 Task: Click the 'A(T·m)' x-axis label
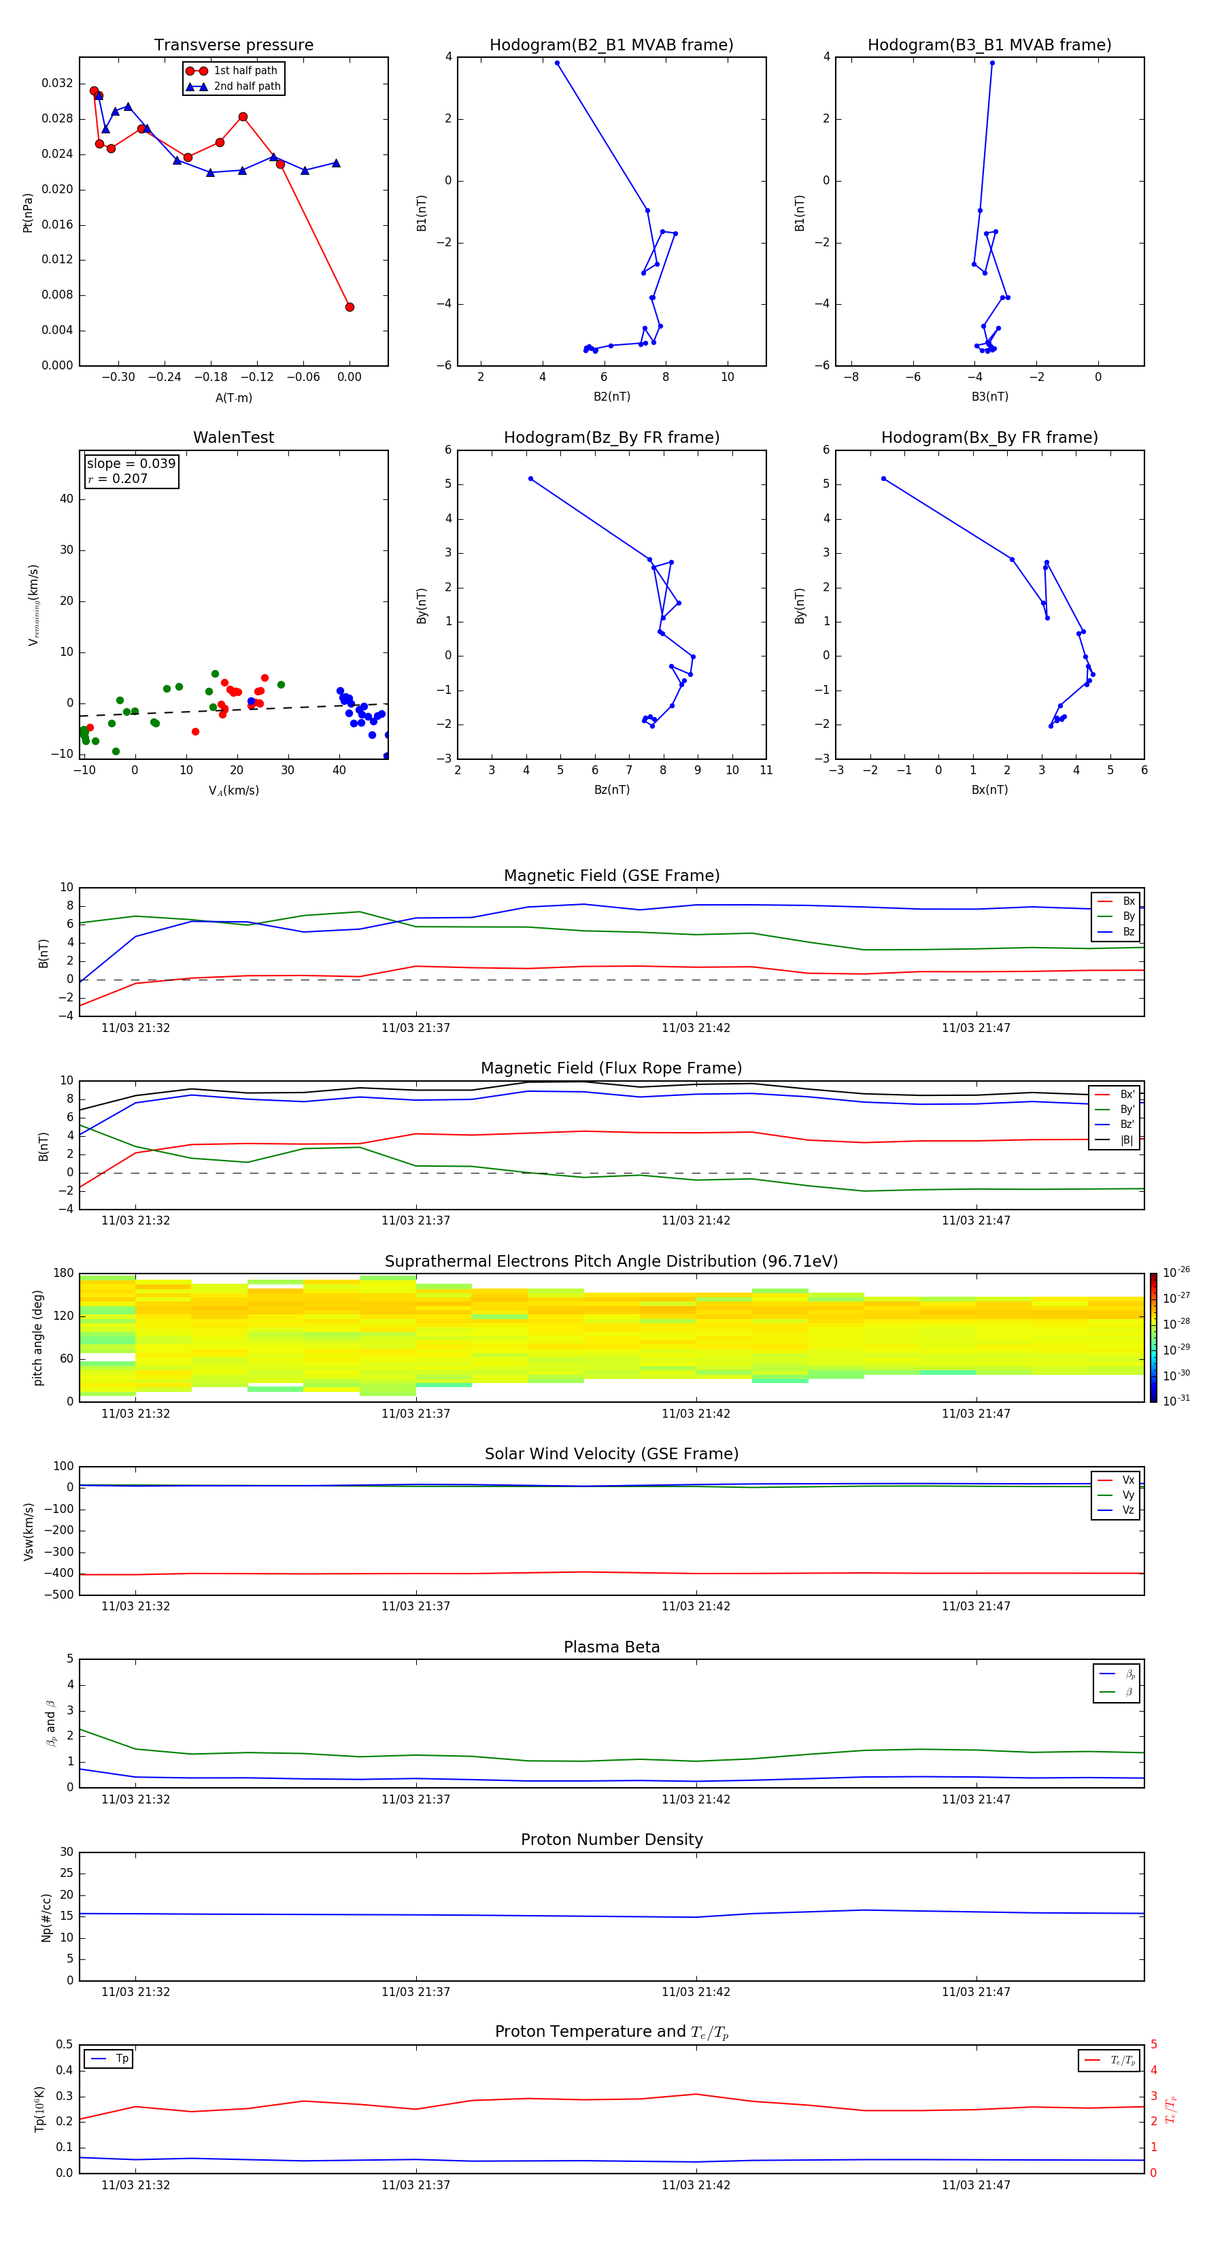click(233, 397)
